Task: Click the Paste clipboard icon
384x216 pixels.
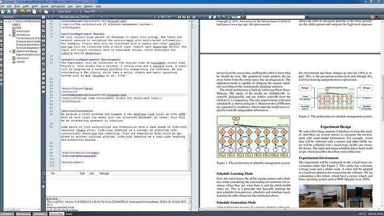Action: 46,12
